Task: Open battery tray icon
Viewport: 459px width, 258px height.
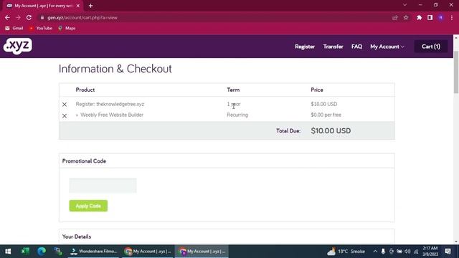Action: click(x=399, y=252)
